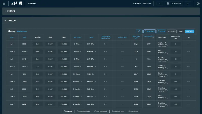Image resolution: width=202 pixels, height=114 pixels.
Task: Click Start Depth cell 610,38
Action: click(136, 44)
